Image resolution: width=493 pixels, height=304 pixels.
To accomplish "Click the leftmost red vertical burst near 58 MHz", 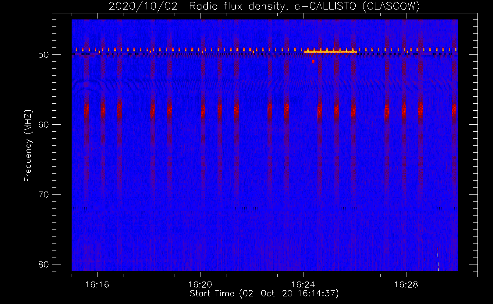I will tap(86, 110).
